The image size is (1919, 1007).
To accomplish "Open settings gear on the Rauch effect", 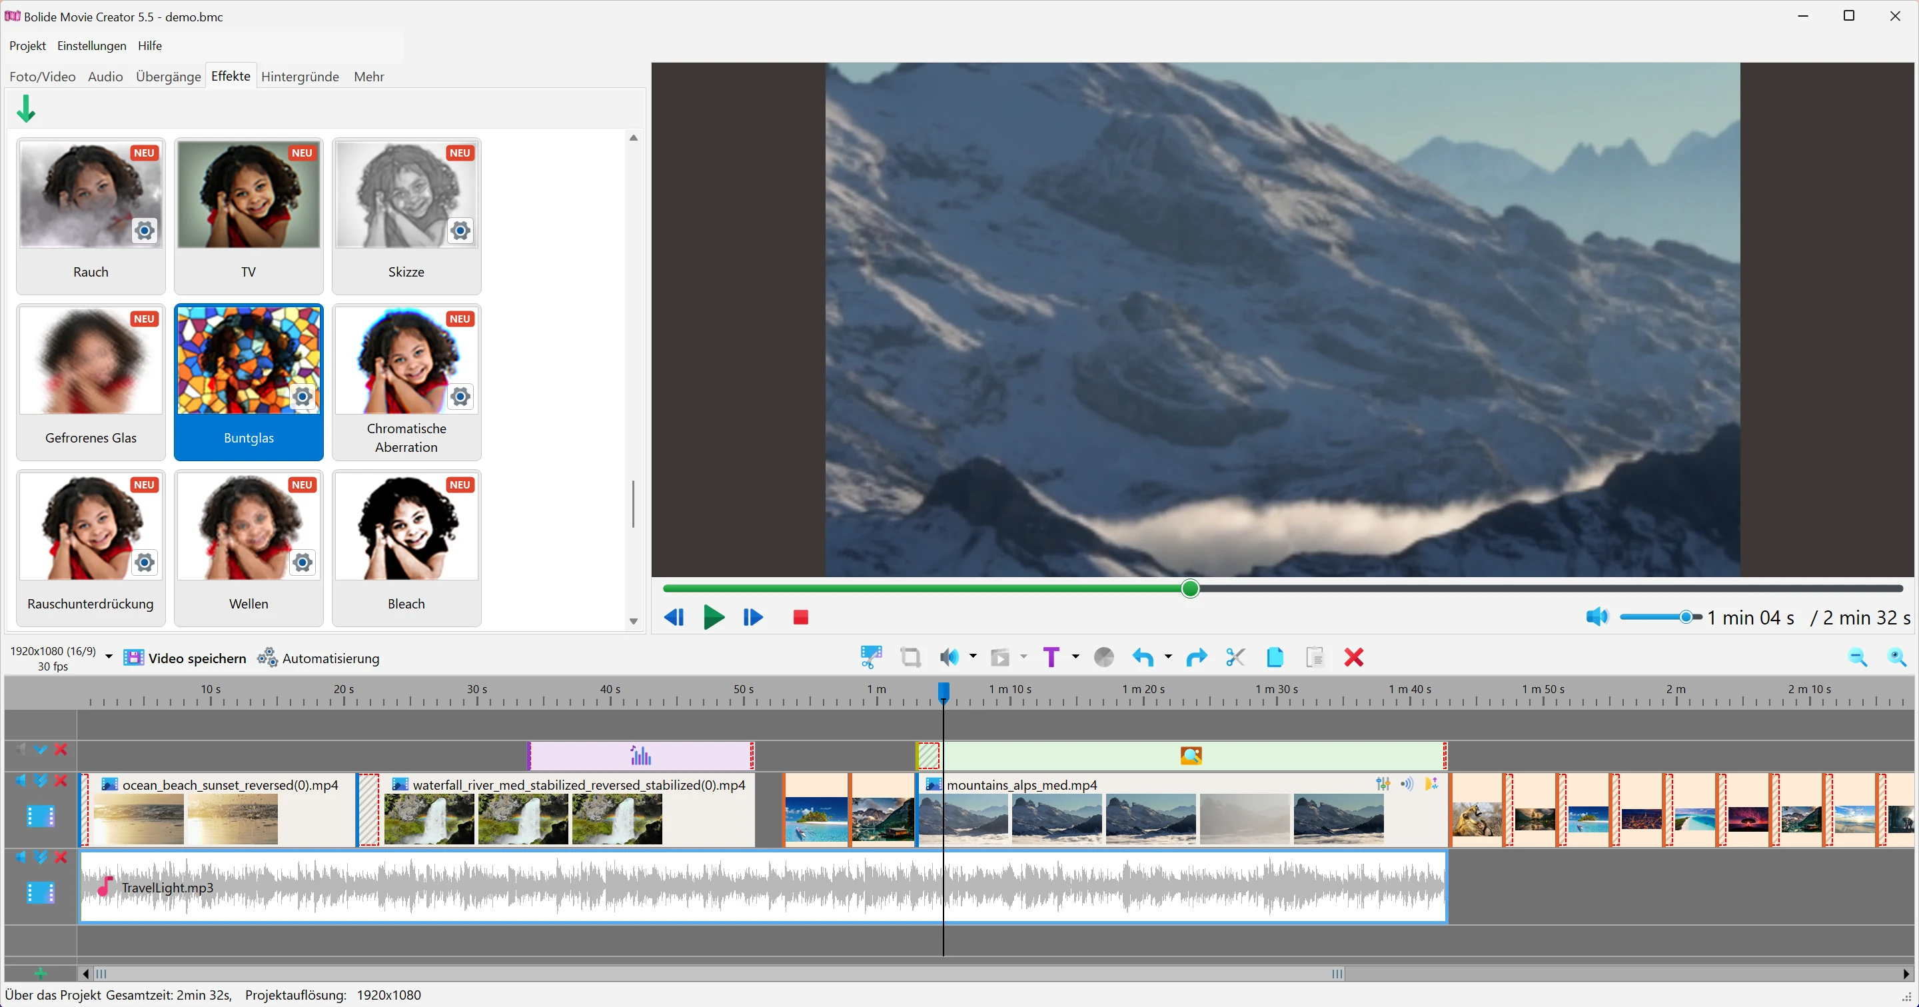I will coord(145,231).
